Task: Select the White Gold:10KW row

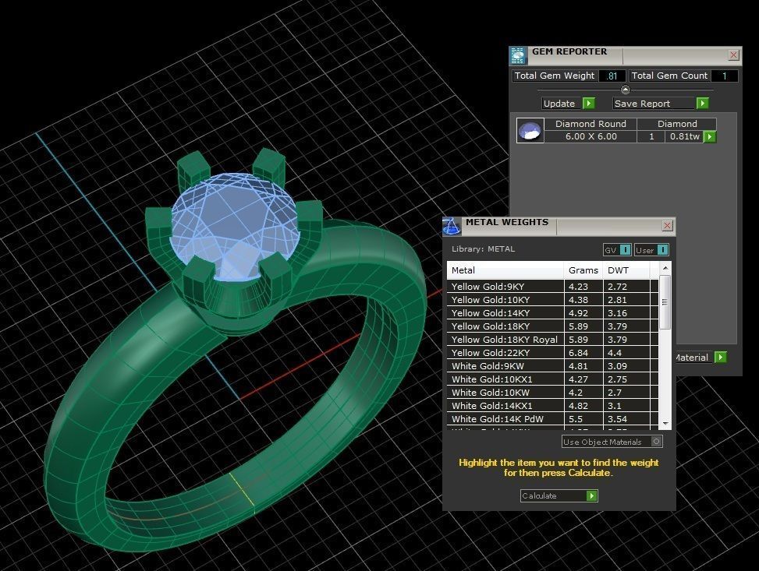Action: click(552, 393)
